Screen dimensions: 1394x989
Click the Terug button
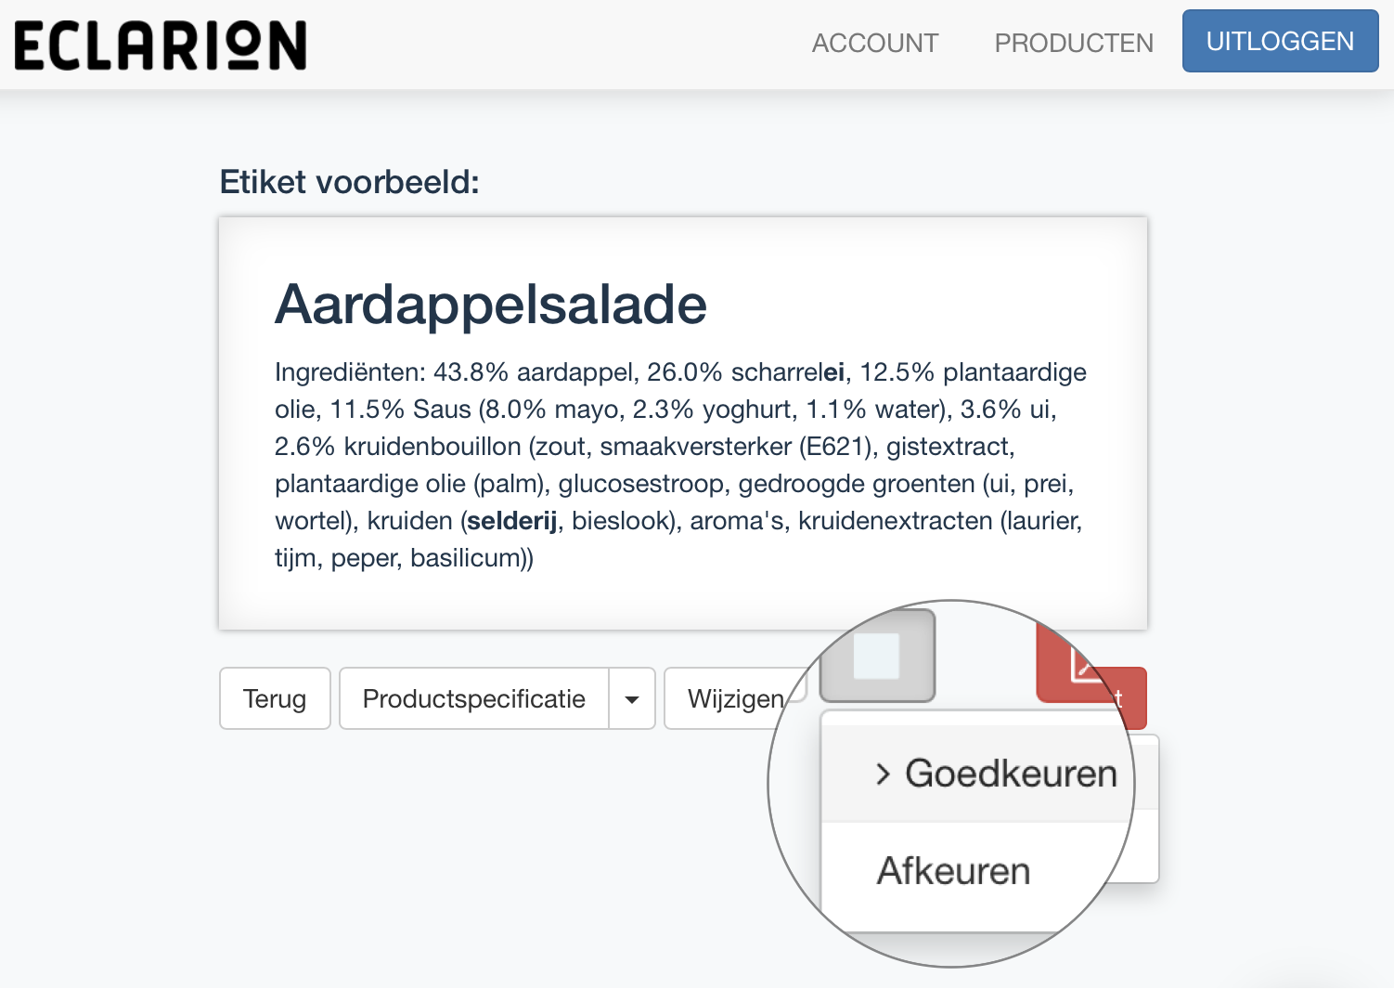(275, 698)
